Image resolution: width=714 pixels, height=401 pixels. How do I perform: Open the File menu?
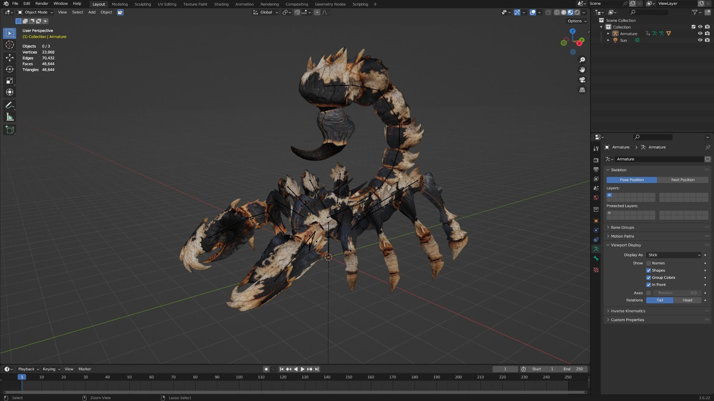click(x=15, y=4)
